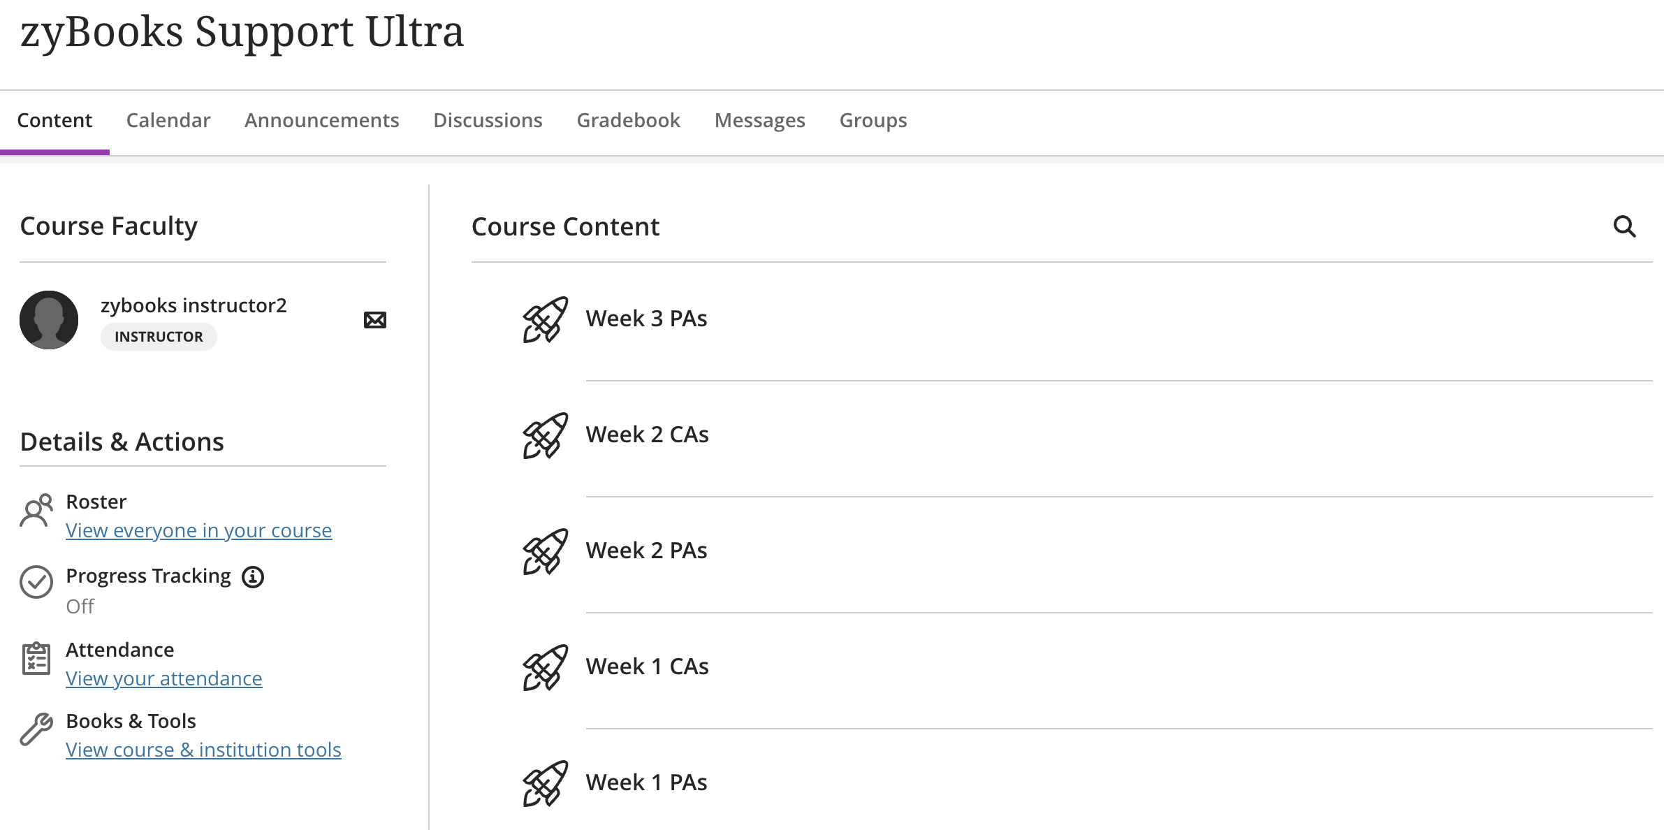Go to the Announcements tab
The width and height of the screenshot is (1664, 830).
coord(321,120)
